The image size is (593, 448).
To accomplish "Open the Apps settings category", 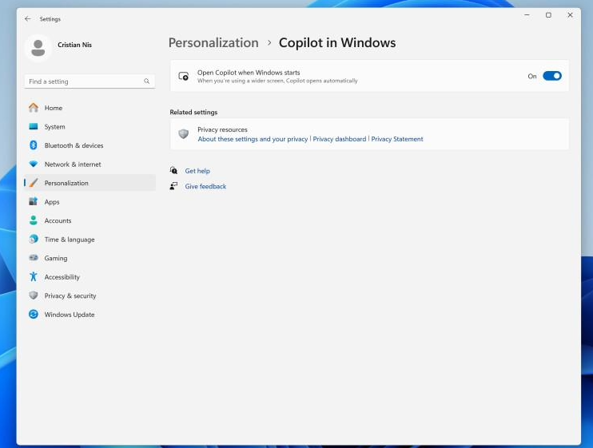I will point(52,202).
